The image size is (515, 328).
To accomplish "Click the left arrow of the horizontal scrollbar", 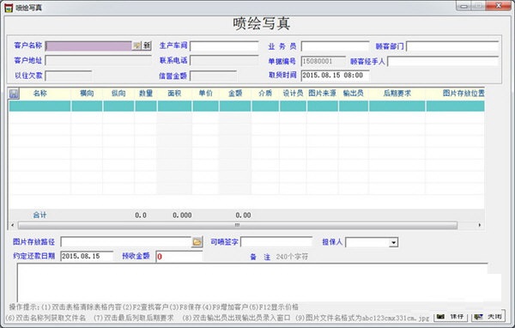I will pos(13,225).
